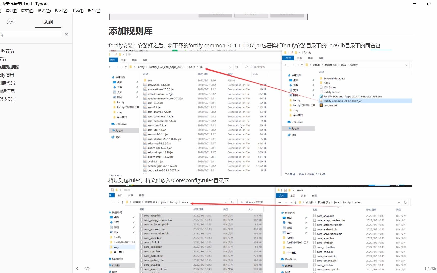Click the refresh icon in right rules window
The width and height of the screenshot is (437, 273).
pyautogui.click(x=405, y=202)
